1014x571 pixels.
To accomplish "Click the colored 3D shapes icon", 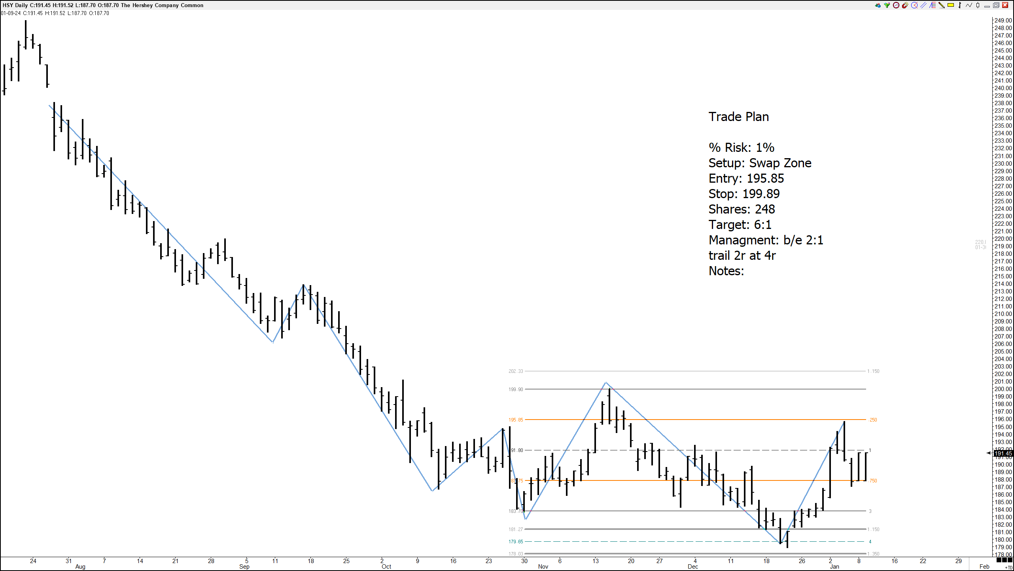I will pos(878,5).
